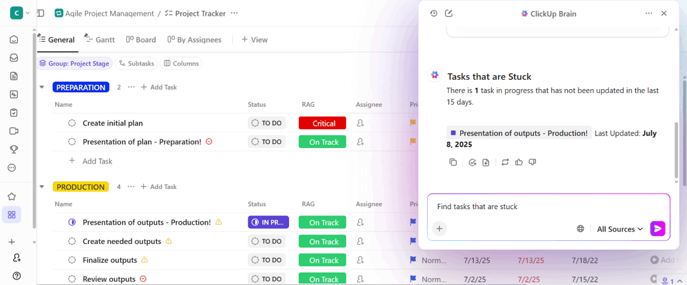This screenshot has width=687, height=285.
Task: Collapse the left sidebar panel
Action: (40, 13)
